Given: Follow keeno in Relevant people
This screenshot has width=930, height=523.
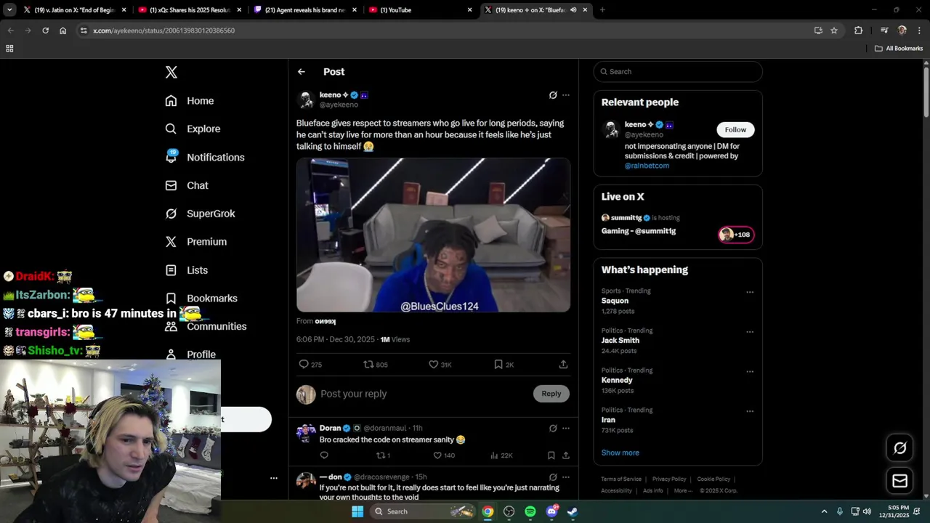Looking at the screenshot, I should click(x=735, y=130).
